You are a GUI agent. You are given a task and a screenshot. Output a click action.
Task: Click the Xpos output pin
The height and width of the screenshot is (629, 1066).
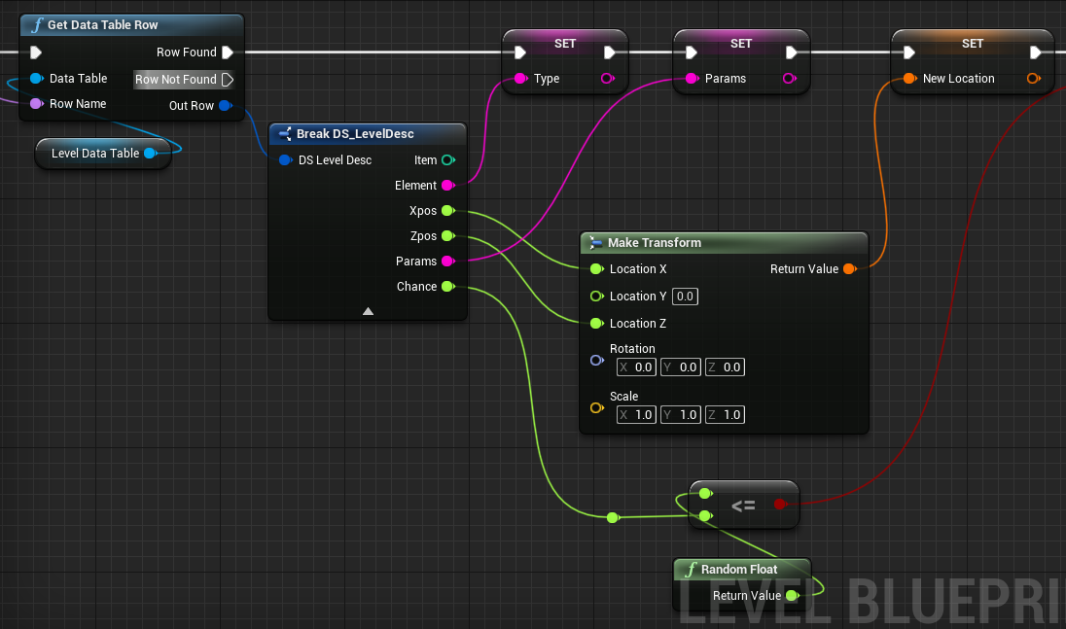point(448,211)
